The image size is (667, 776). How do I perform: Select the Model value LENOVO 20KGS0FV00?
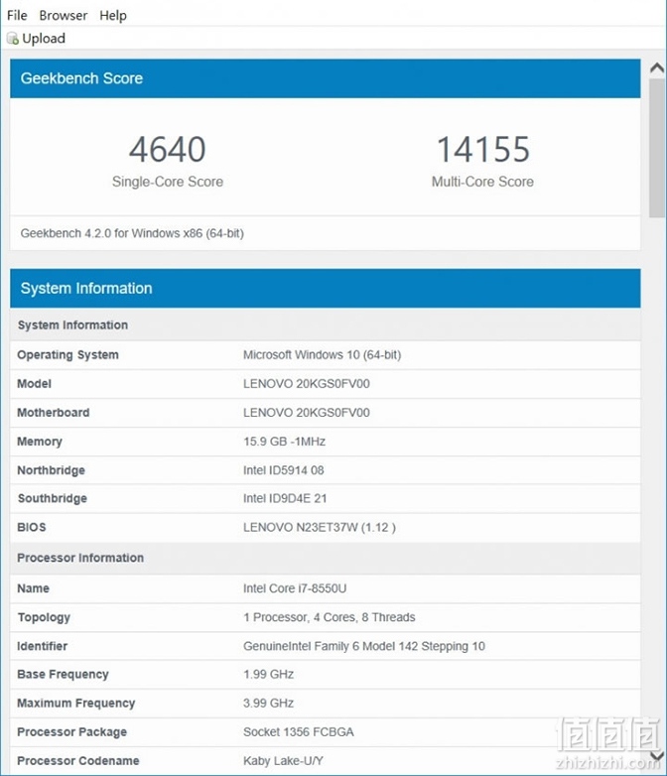click(307, 384)
